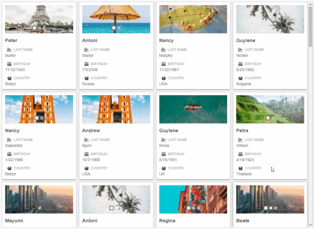Image resolution: width=317 pixels, height=241 pixels.
Task: Click the birthday icon above 8/25/1992
Action: (240, 64)
